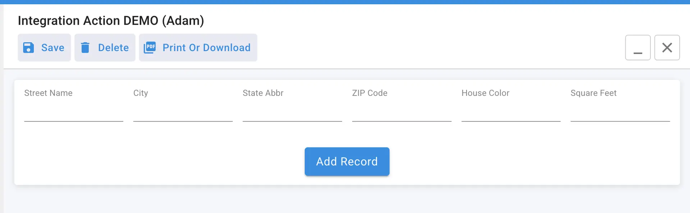Click the Square Feet input field
The height and width of the screenshot is (213, 690).
coord(620,118)
